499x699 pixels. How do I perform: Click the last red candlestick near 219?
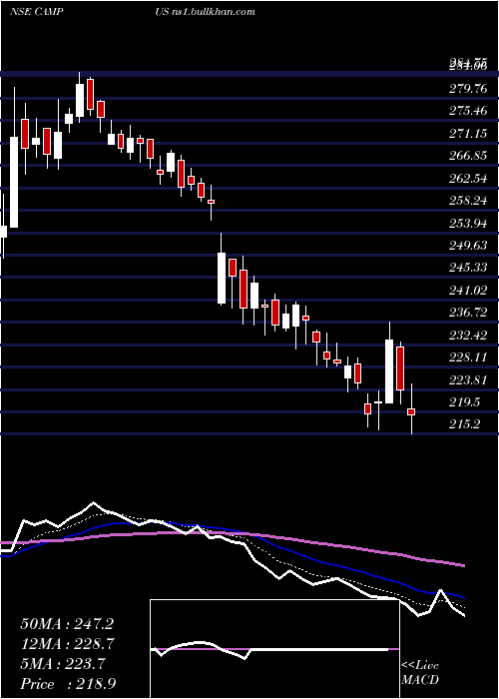[411, 411]
